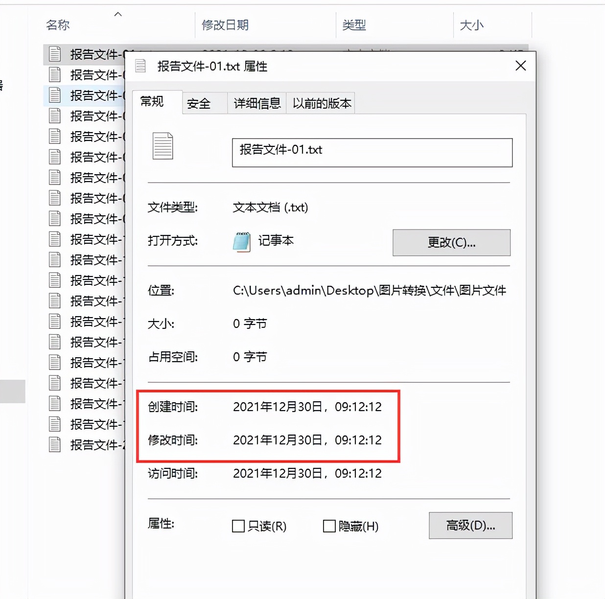Screen dimensions: 605x599
Task: Click the 占用空间 value 0 字节
Action: (x=250, y=357)
